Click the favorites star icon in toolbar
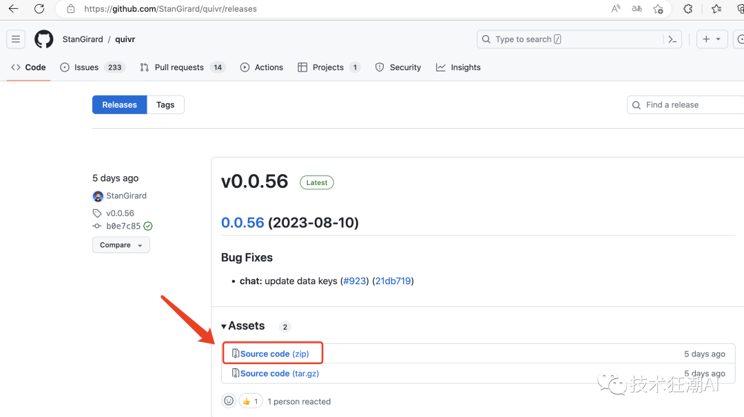Screen dimensions: 744x417 (716, 9)
